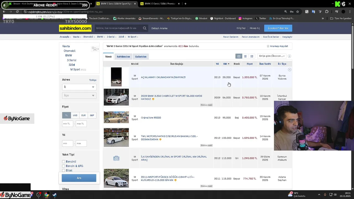
Task: Dismiss the first listing with X icon
Action: (x=290, y=70)
